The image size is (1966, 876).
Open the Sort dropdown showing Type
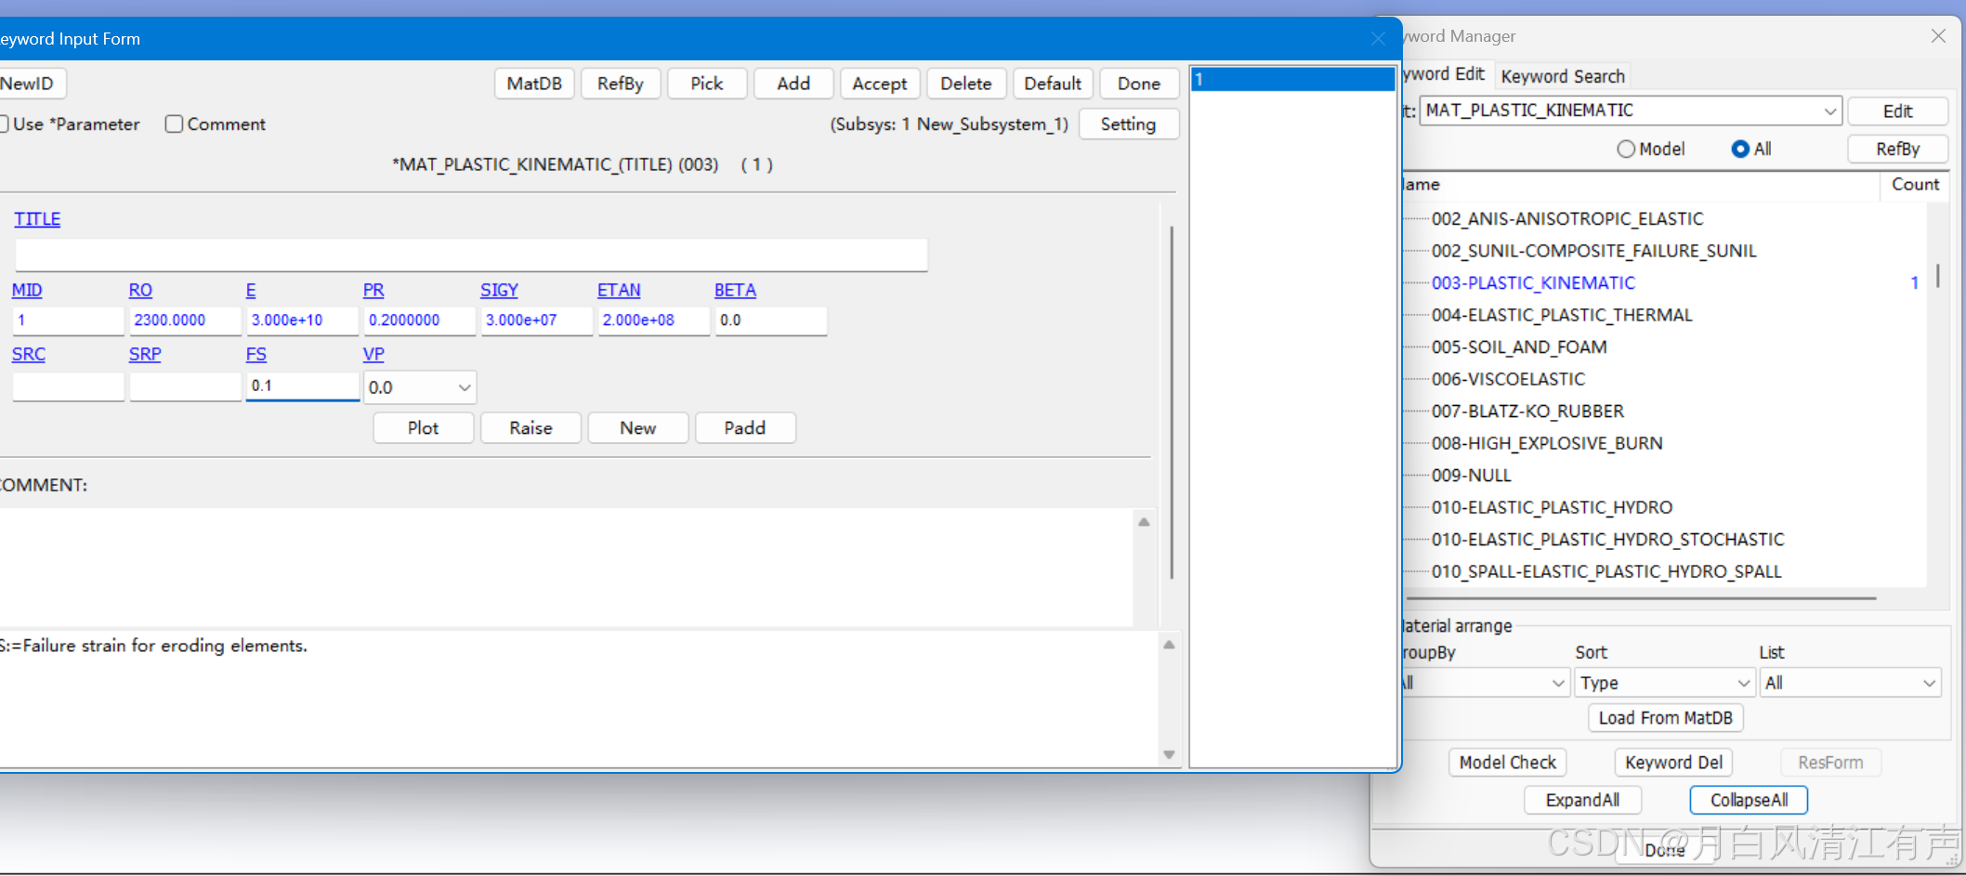click(x=1664, y=683)
